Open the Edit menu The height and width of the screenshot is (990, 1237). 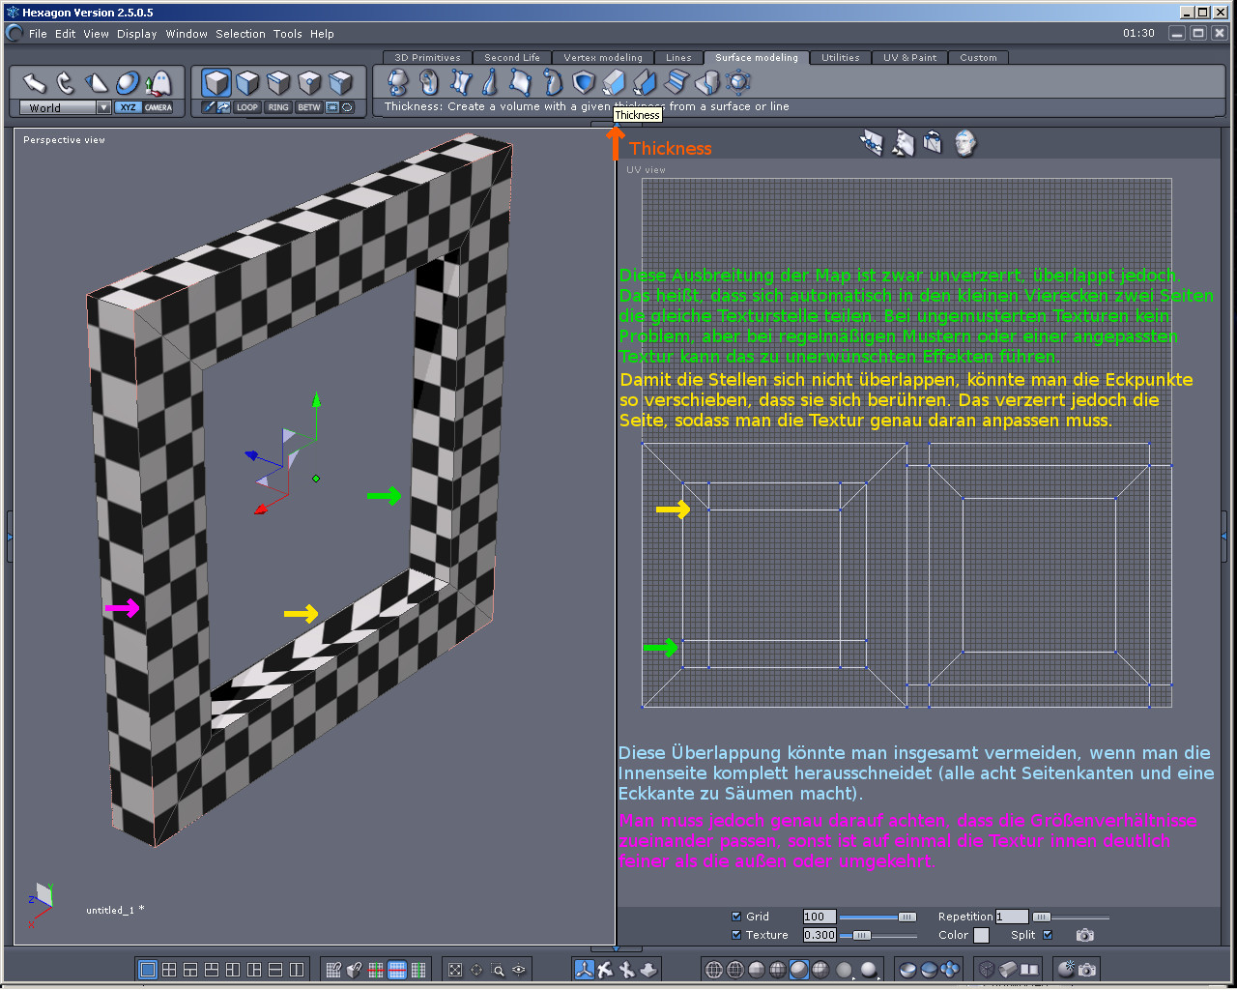pyautogui.click(x=66, y=34)
